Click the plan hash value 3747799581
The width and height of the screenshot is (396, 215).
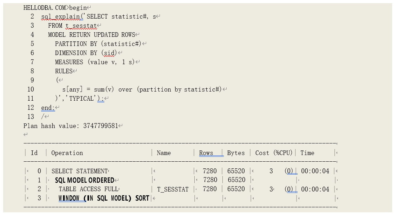click(x=100, y=126)
